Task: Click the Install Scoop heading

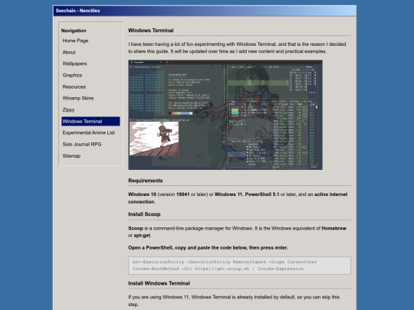Action: [x=144, y=214]
